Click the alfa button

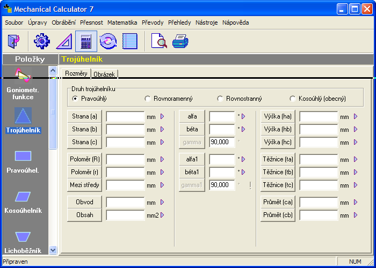tap(192, 116)
